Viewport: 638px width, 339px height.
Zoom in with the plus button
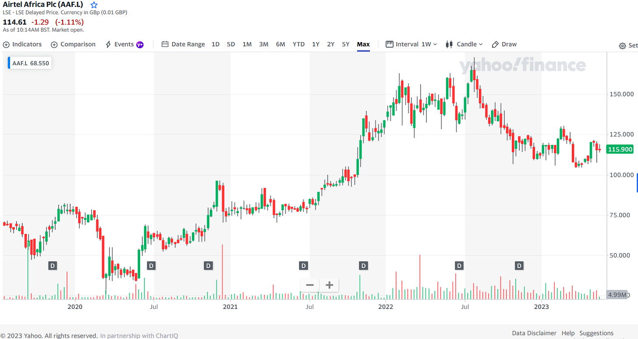(330, 285)
